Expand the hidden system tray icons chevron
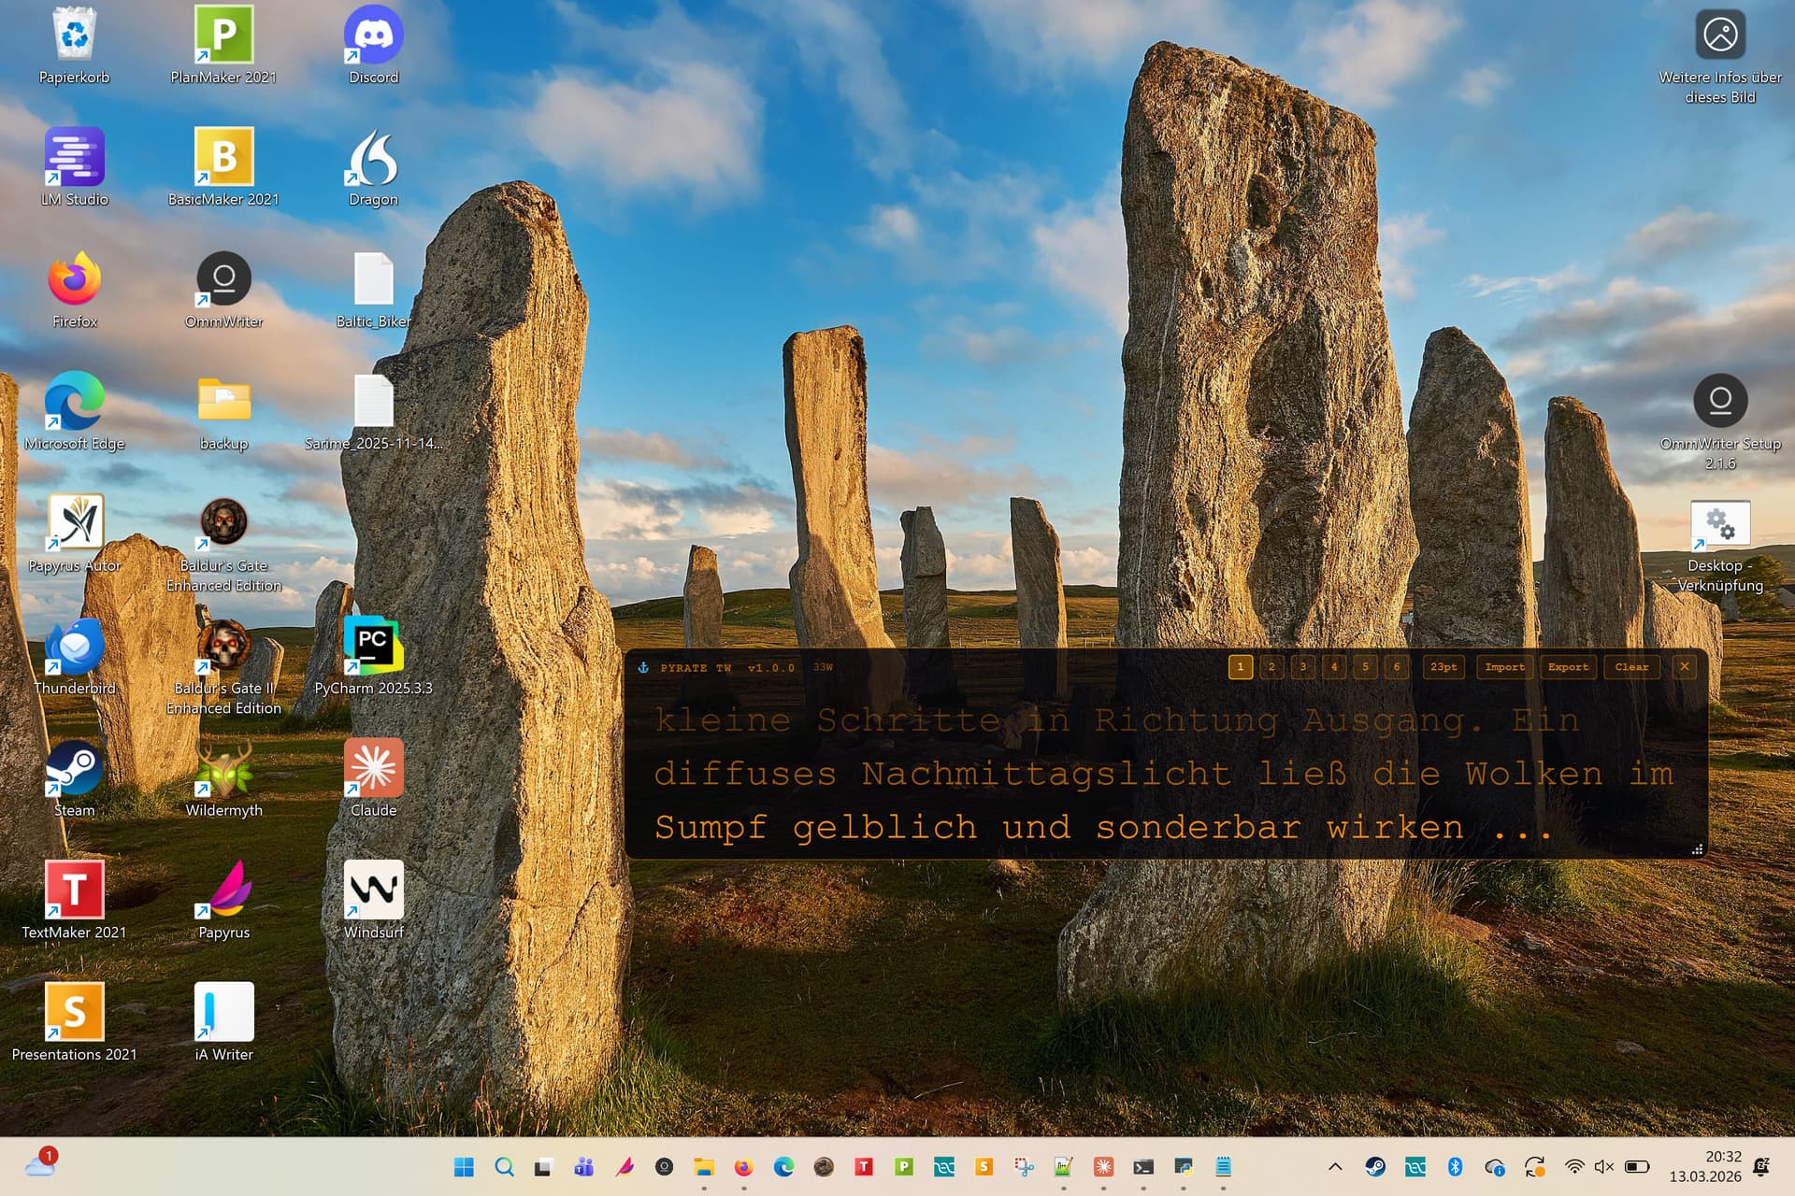Image resolution: width=1795 pixels, height=1196 pixels. tap(1335, 1166)
